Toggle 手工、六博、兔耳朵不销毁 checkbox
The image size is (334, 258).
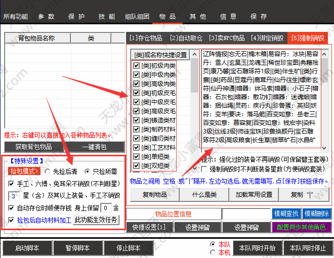pos(11,184)
